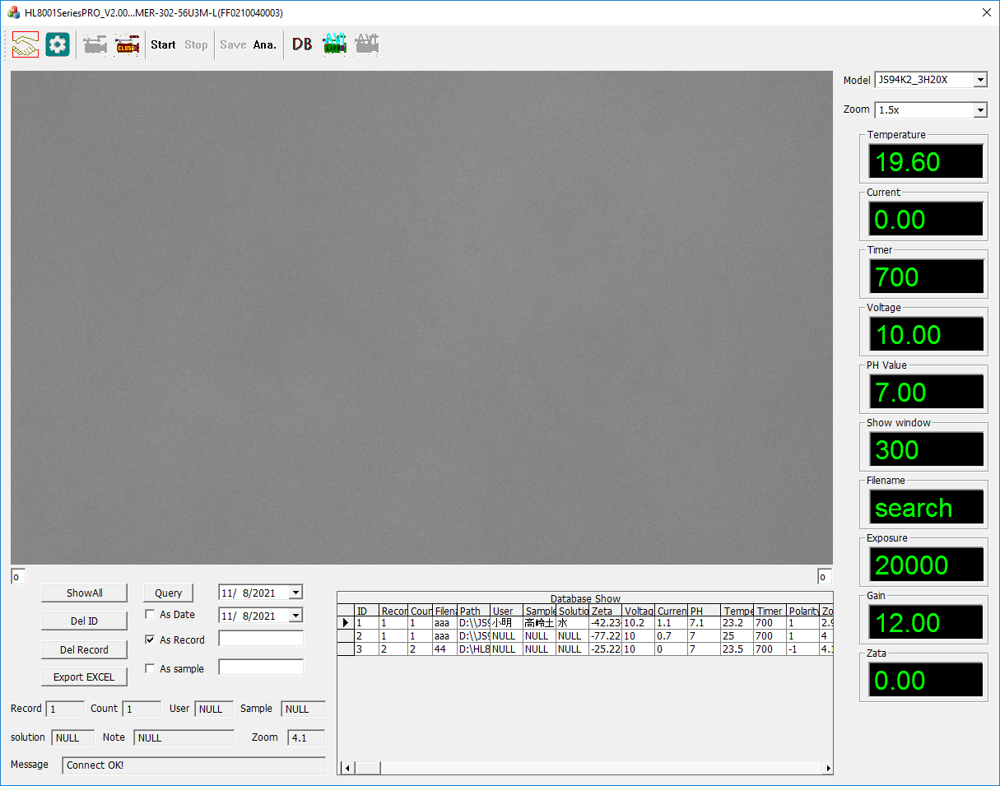Viewport: 1000px width, 786px height.
Task: Click the As Record text input field
Action: [260, 639]
